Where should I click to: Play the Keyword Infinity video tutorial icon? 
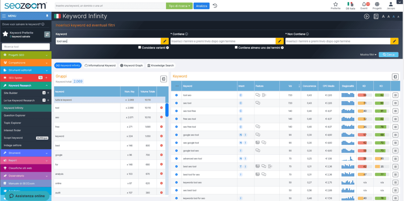point(367,17)
